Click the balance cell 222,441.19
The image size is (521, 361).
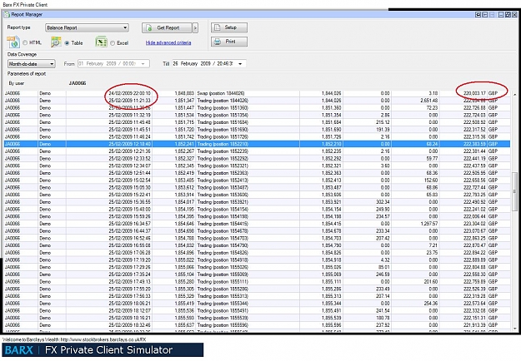click(x=474, y=158)
